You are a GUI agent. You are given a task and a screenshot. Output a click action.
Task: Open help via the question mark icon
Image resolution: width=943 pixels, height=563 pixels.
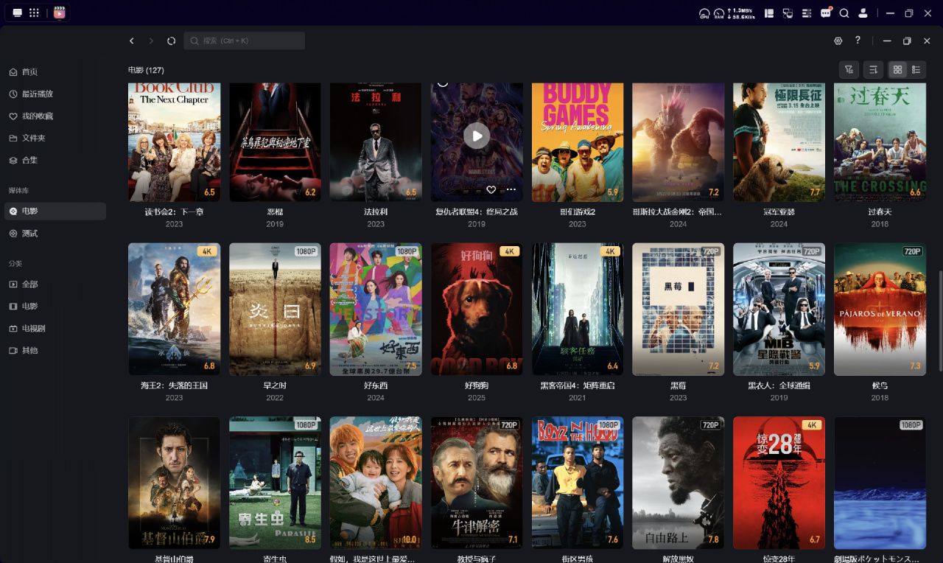[858, 41]
